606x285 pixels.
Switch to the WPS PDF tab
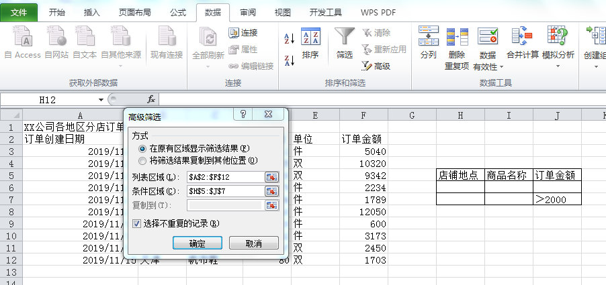tap(378, 13)
